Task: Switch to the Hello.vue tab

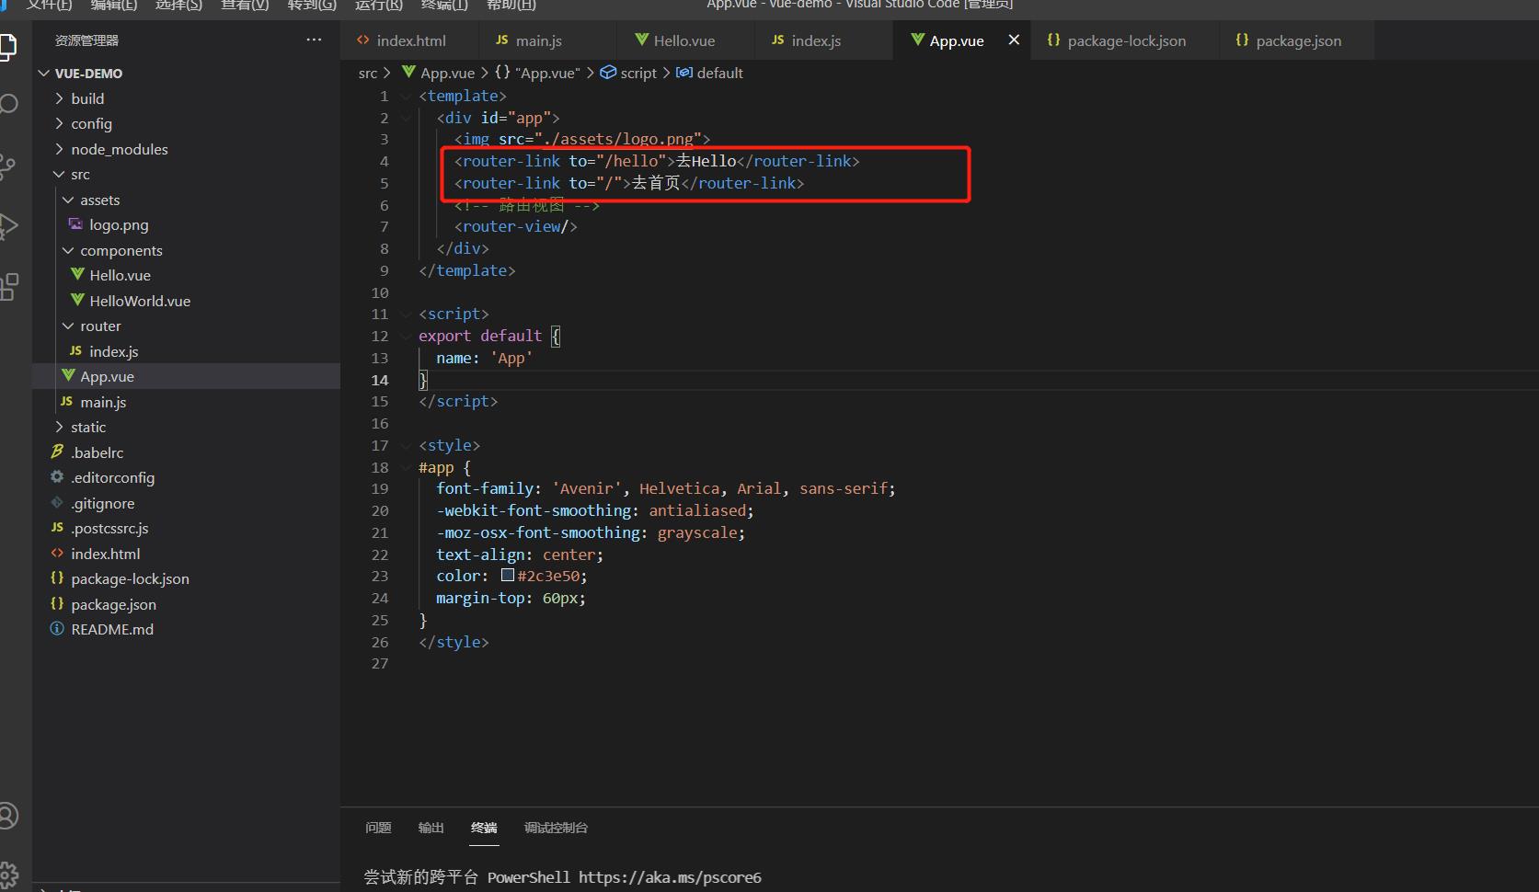Action: (x=685, y=40)
